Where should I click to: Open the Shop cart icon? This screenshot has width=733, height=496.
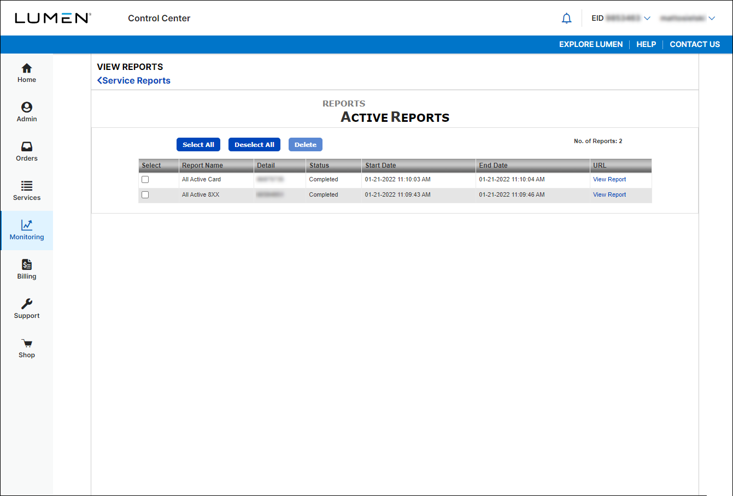click(27, 343)
